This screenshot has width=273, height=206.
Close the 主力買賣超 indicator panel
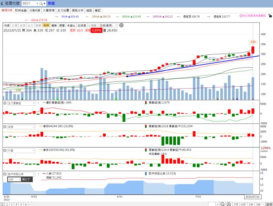(x=5, y=103)
